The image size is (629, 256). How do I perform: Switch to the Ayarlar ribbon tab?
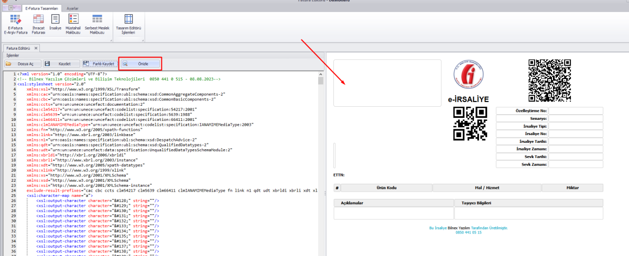coord(72,9)
